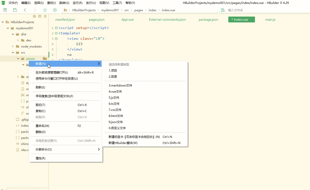The height and width of the screenshot is (190, 310).
Task: Collapse code fold on line 1
Action: coord(56,28)
